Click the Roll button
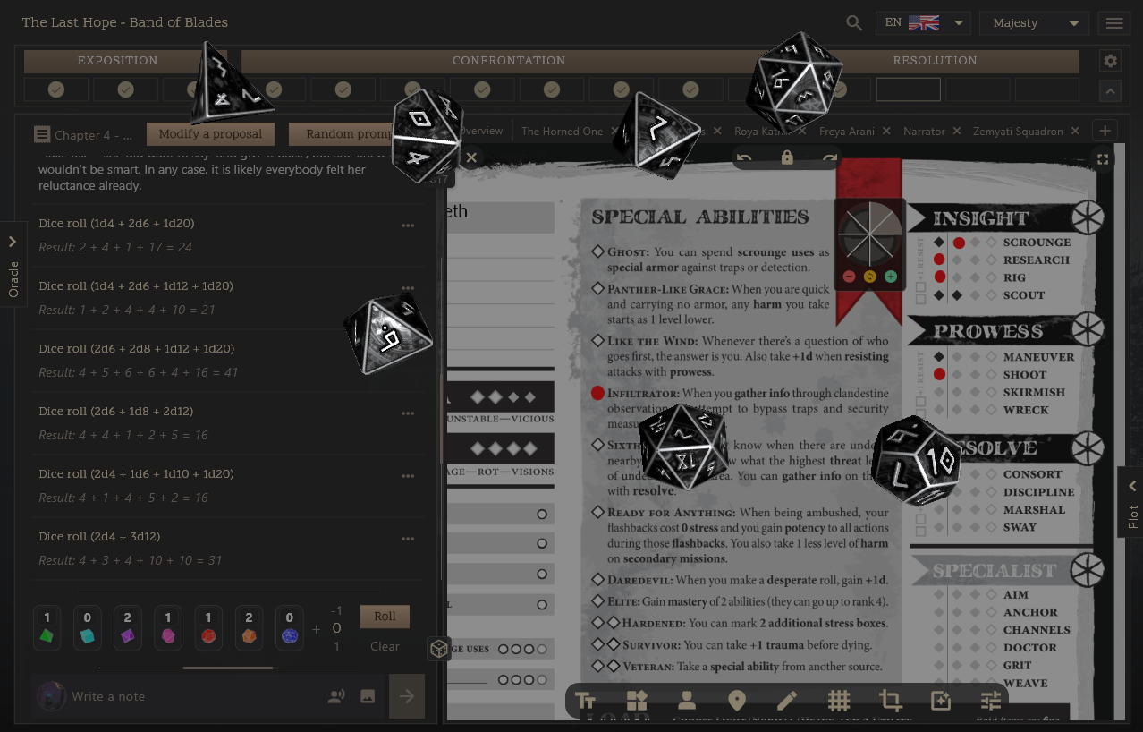 point(385,617)
